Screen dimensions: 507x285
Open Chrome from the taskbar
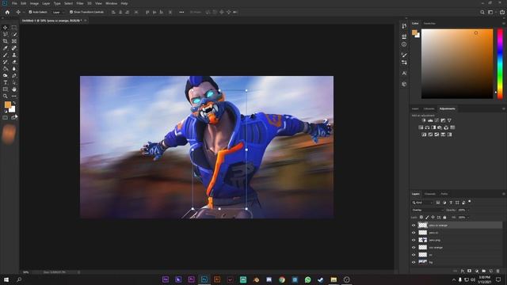[282, 279]
